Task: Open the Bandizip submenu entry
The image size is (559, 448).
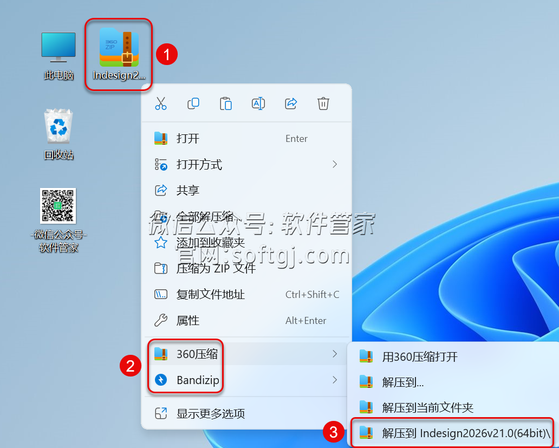Action: pos(246,380)
